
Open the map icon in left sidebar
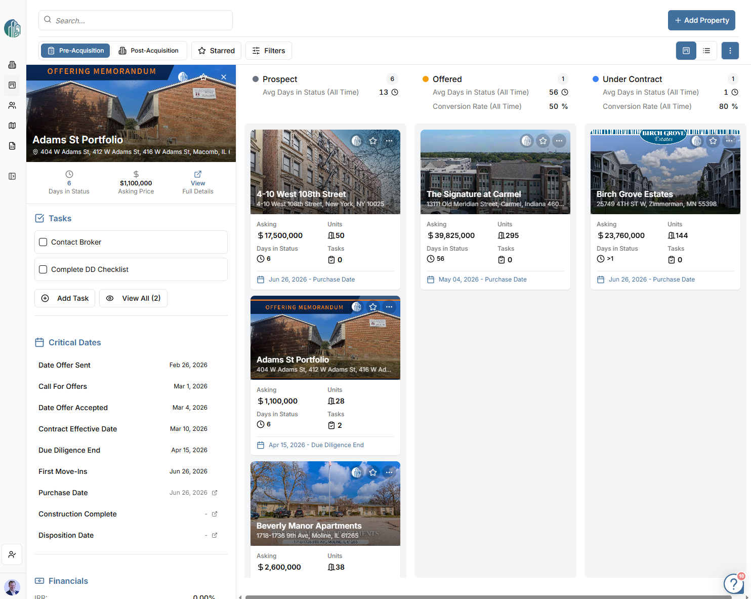click(x=12, y=126)
